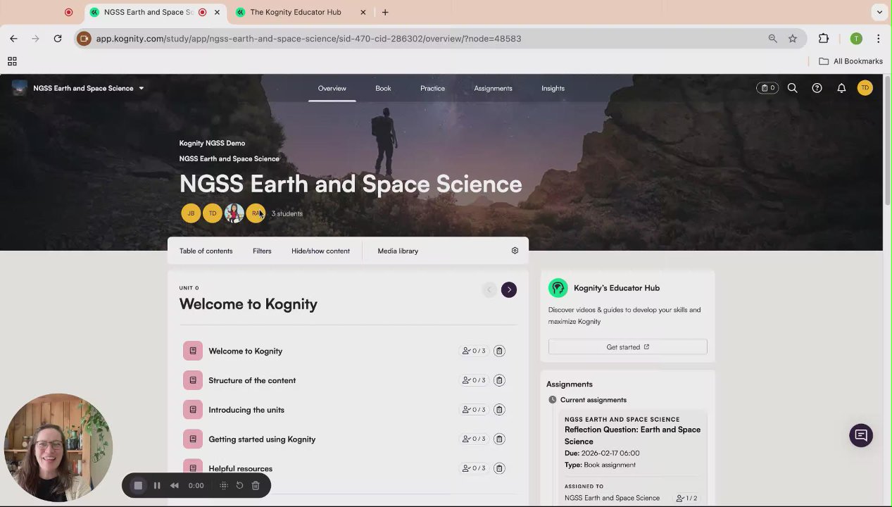The height and width of the screenshot is (507, 892).
Task: Click the Overview section settings gear
Action: pyautogui.click(x=515, y=251)
